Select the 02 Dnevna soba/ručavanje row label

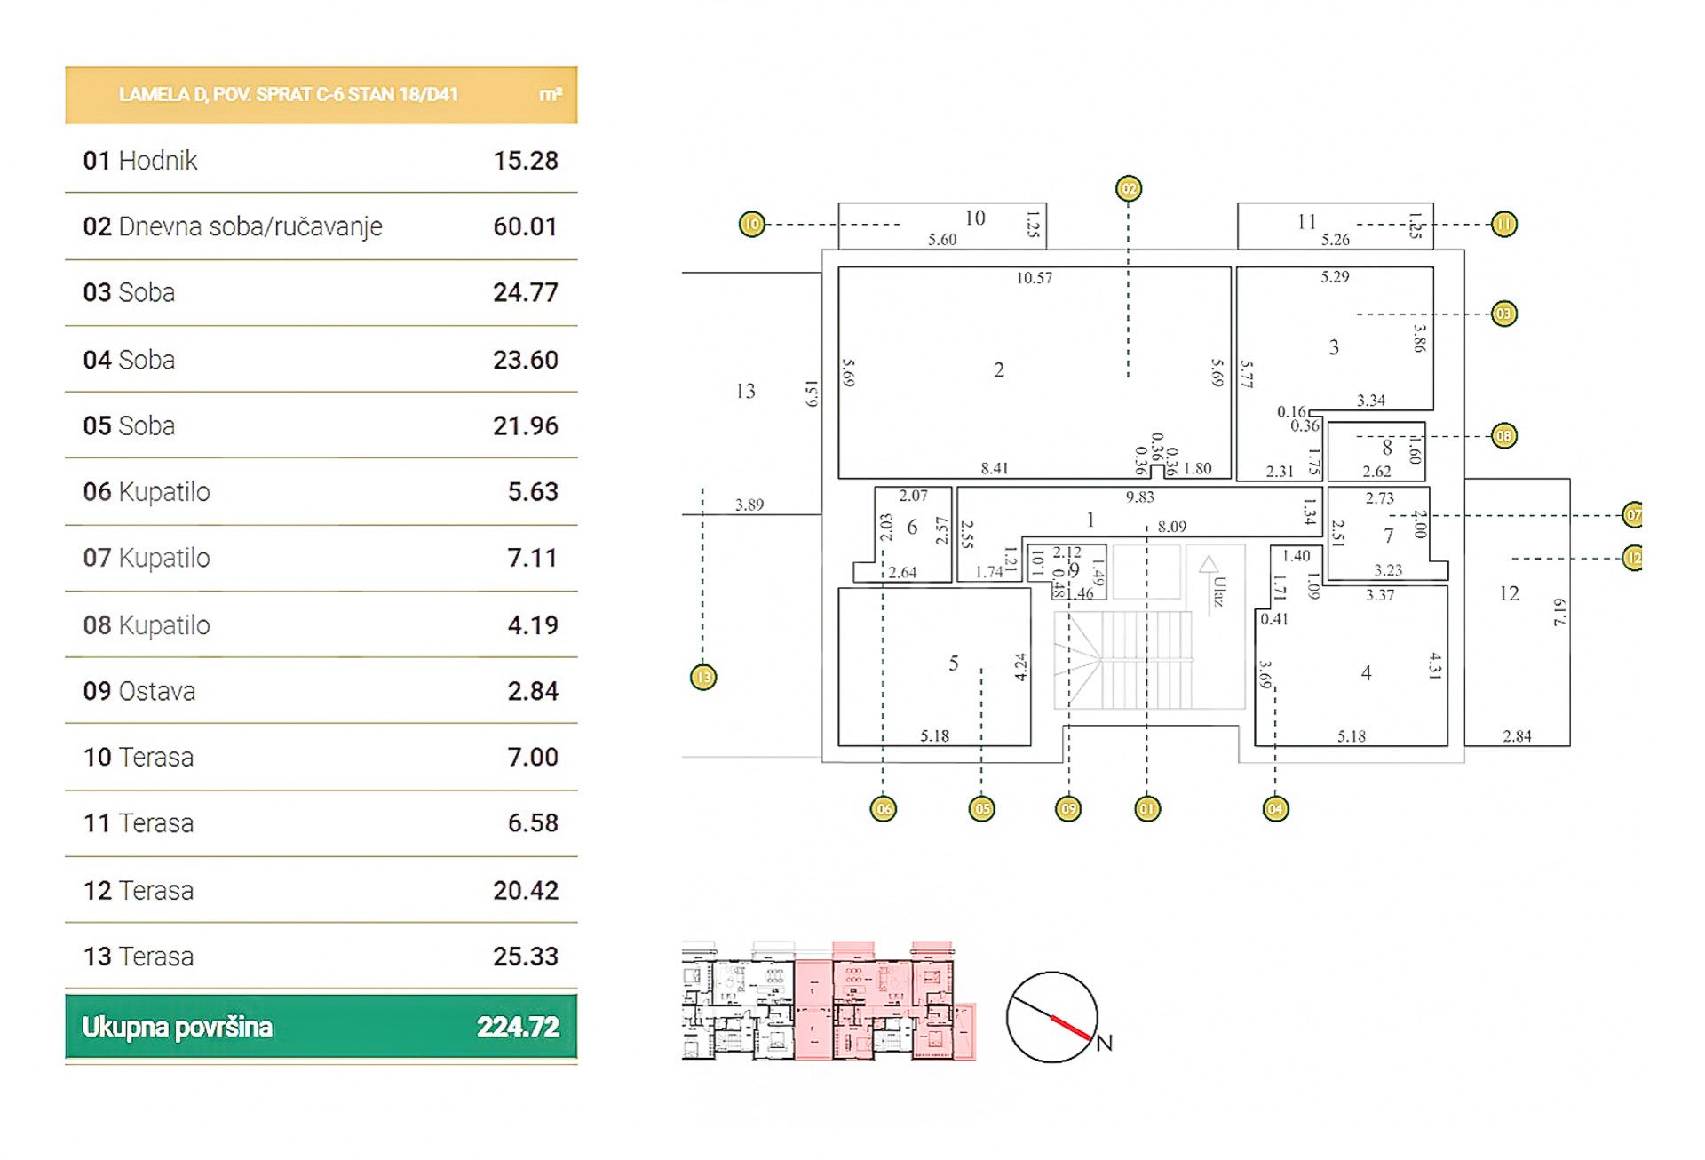tap(233, 226)
